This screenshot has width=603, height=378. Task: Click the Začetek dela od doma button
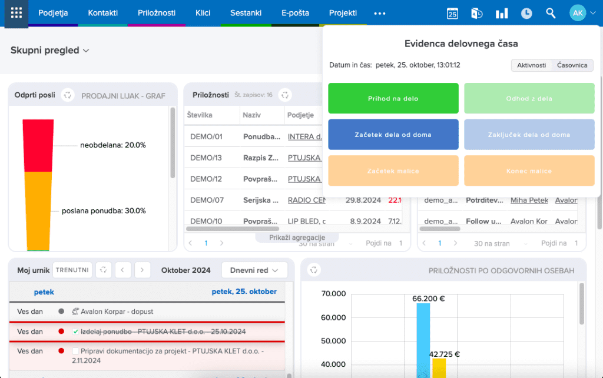pyautogui.click(x=393, y=135)
